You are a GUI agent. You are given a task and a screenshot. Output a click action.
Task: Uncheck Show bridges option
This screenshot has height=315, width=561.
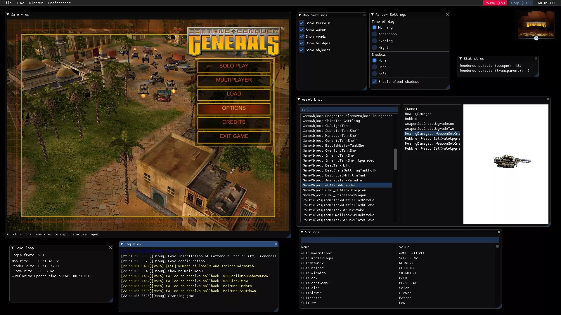[302, 43]
